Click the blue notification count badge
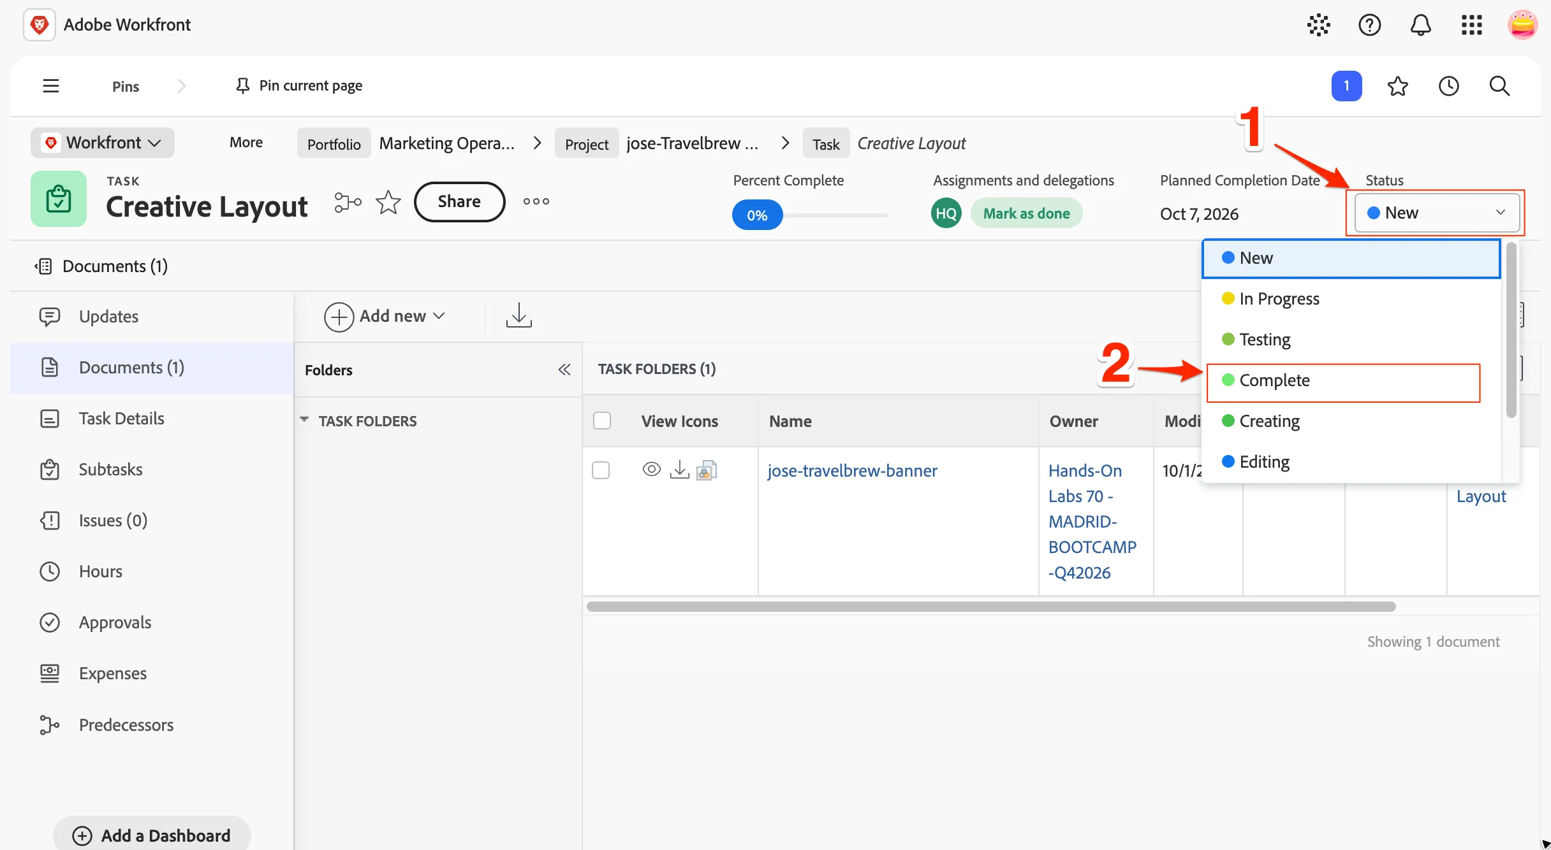Viewport: 1551px width, 850px height. [x=1346, y=86]
